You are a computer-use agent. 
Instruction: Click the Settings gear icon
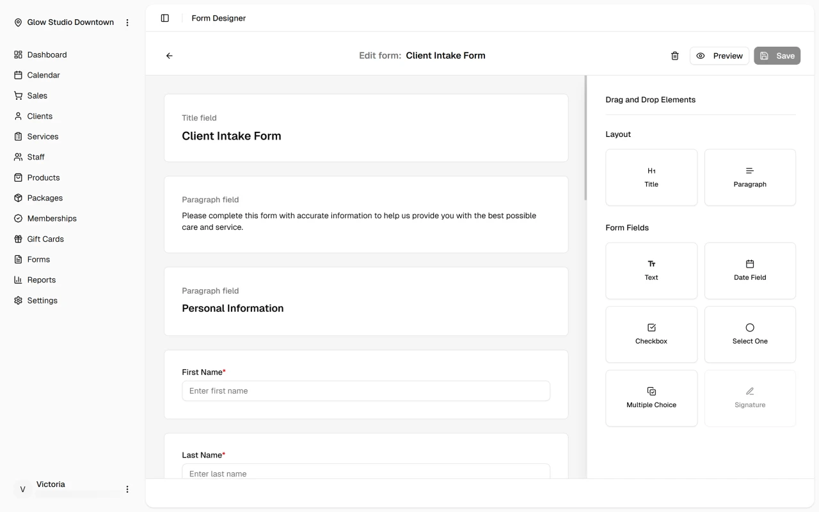click(18, 301)
